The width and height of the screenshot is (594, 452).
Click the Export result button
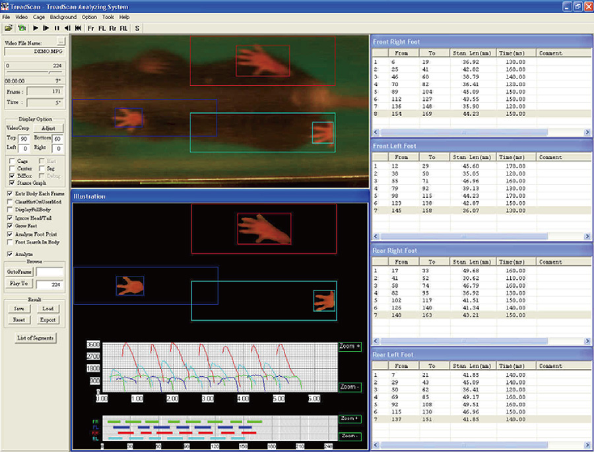tap(48, 320)
